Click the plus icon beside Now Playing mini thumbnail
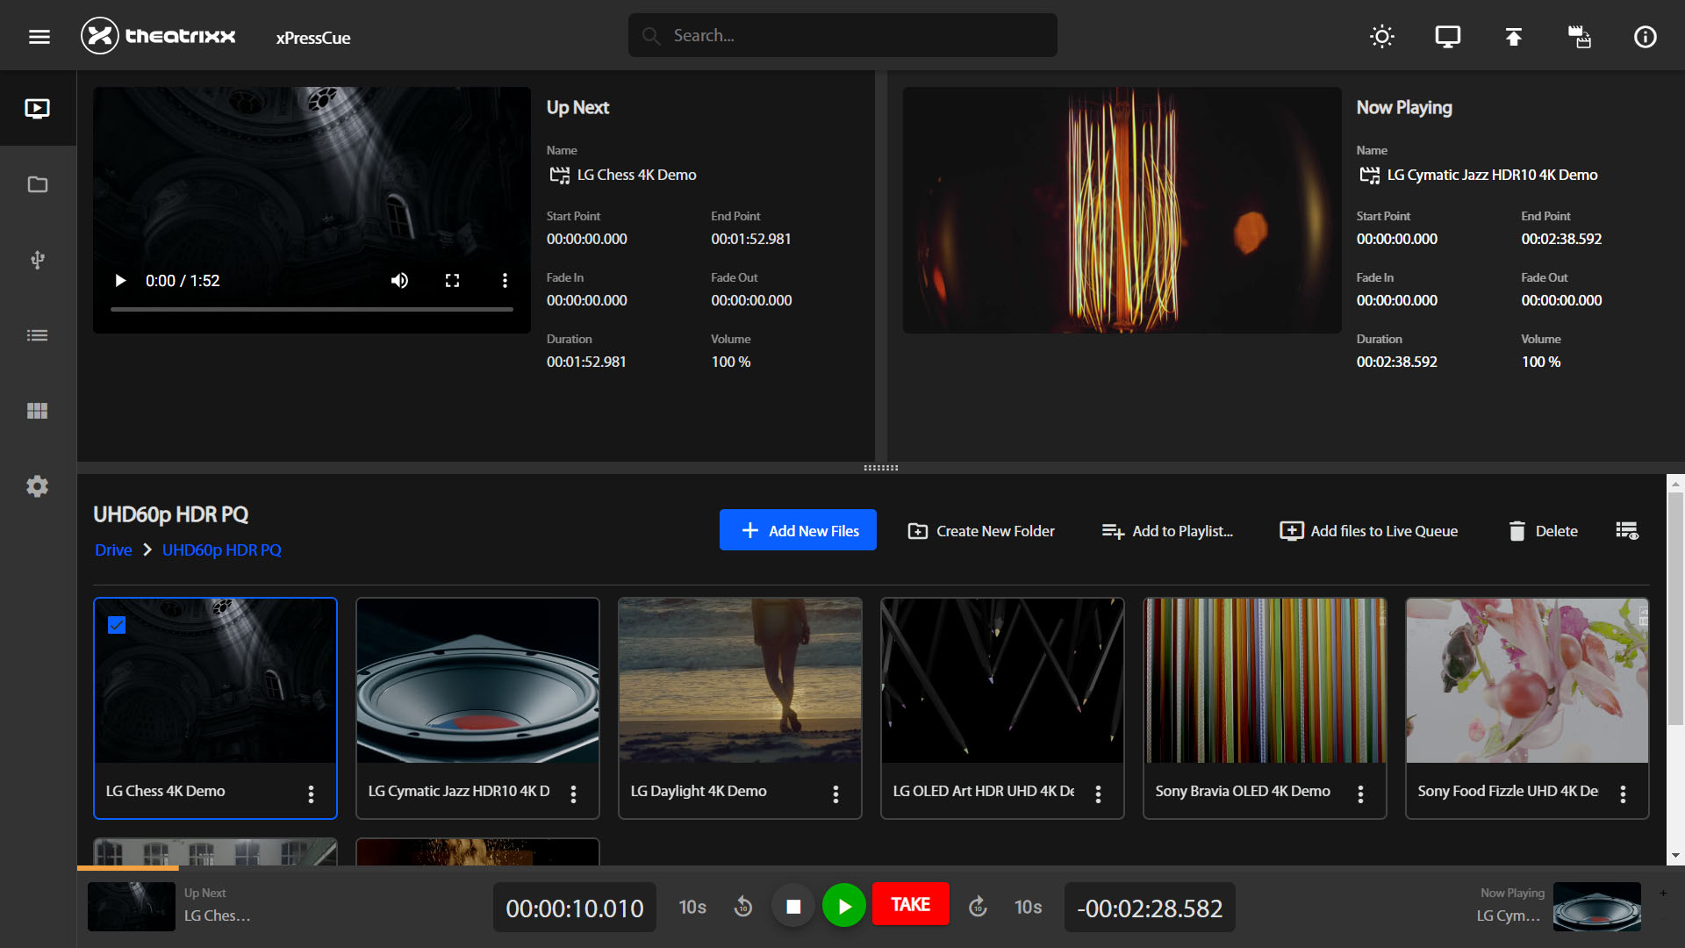 (x=1663, y=894)
